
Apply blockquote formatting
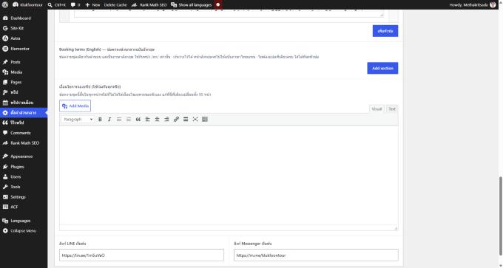[138, 120]
